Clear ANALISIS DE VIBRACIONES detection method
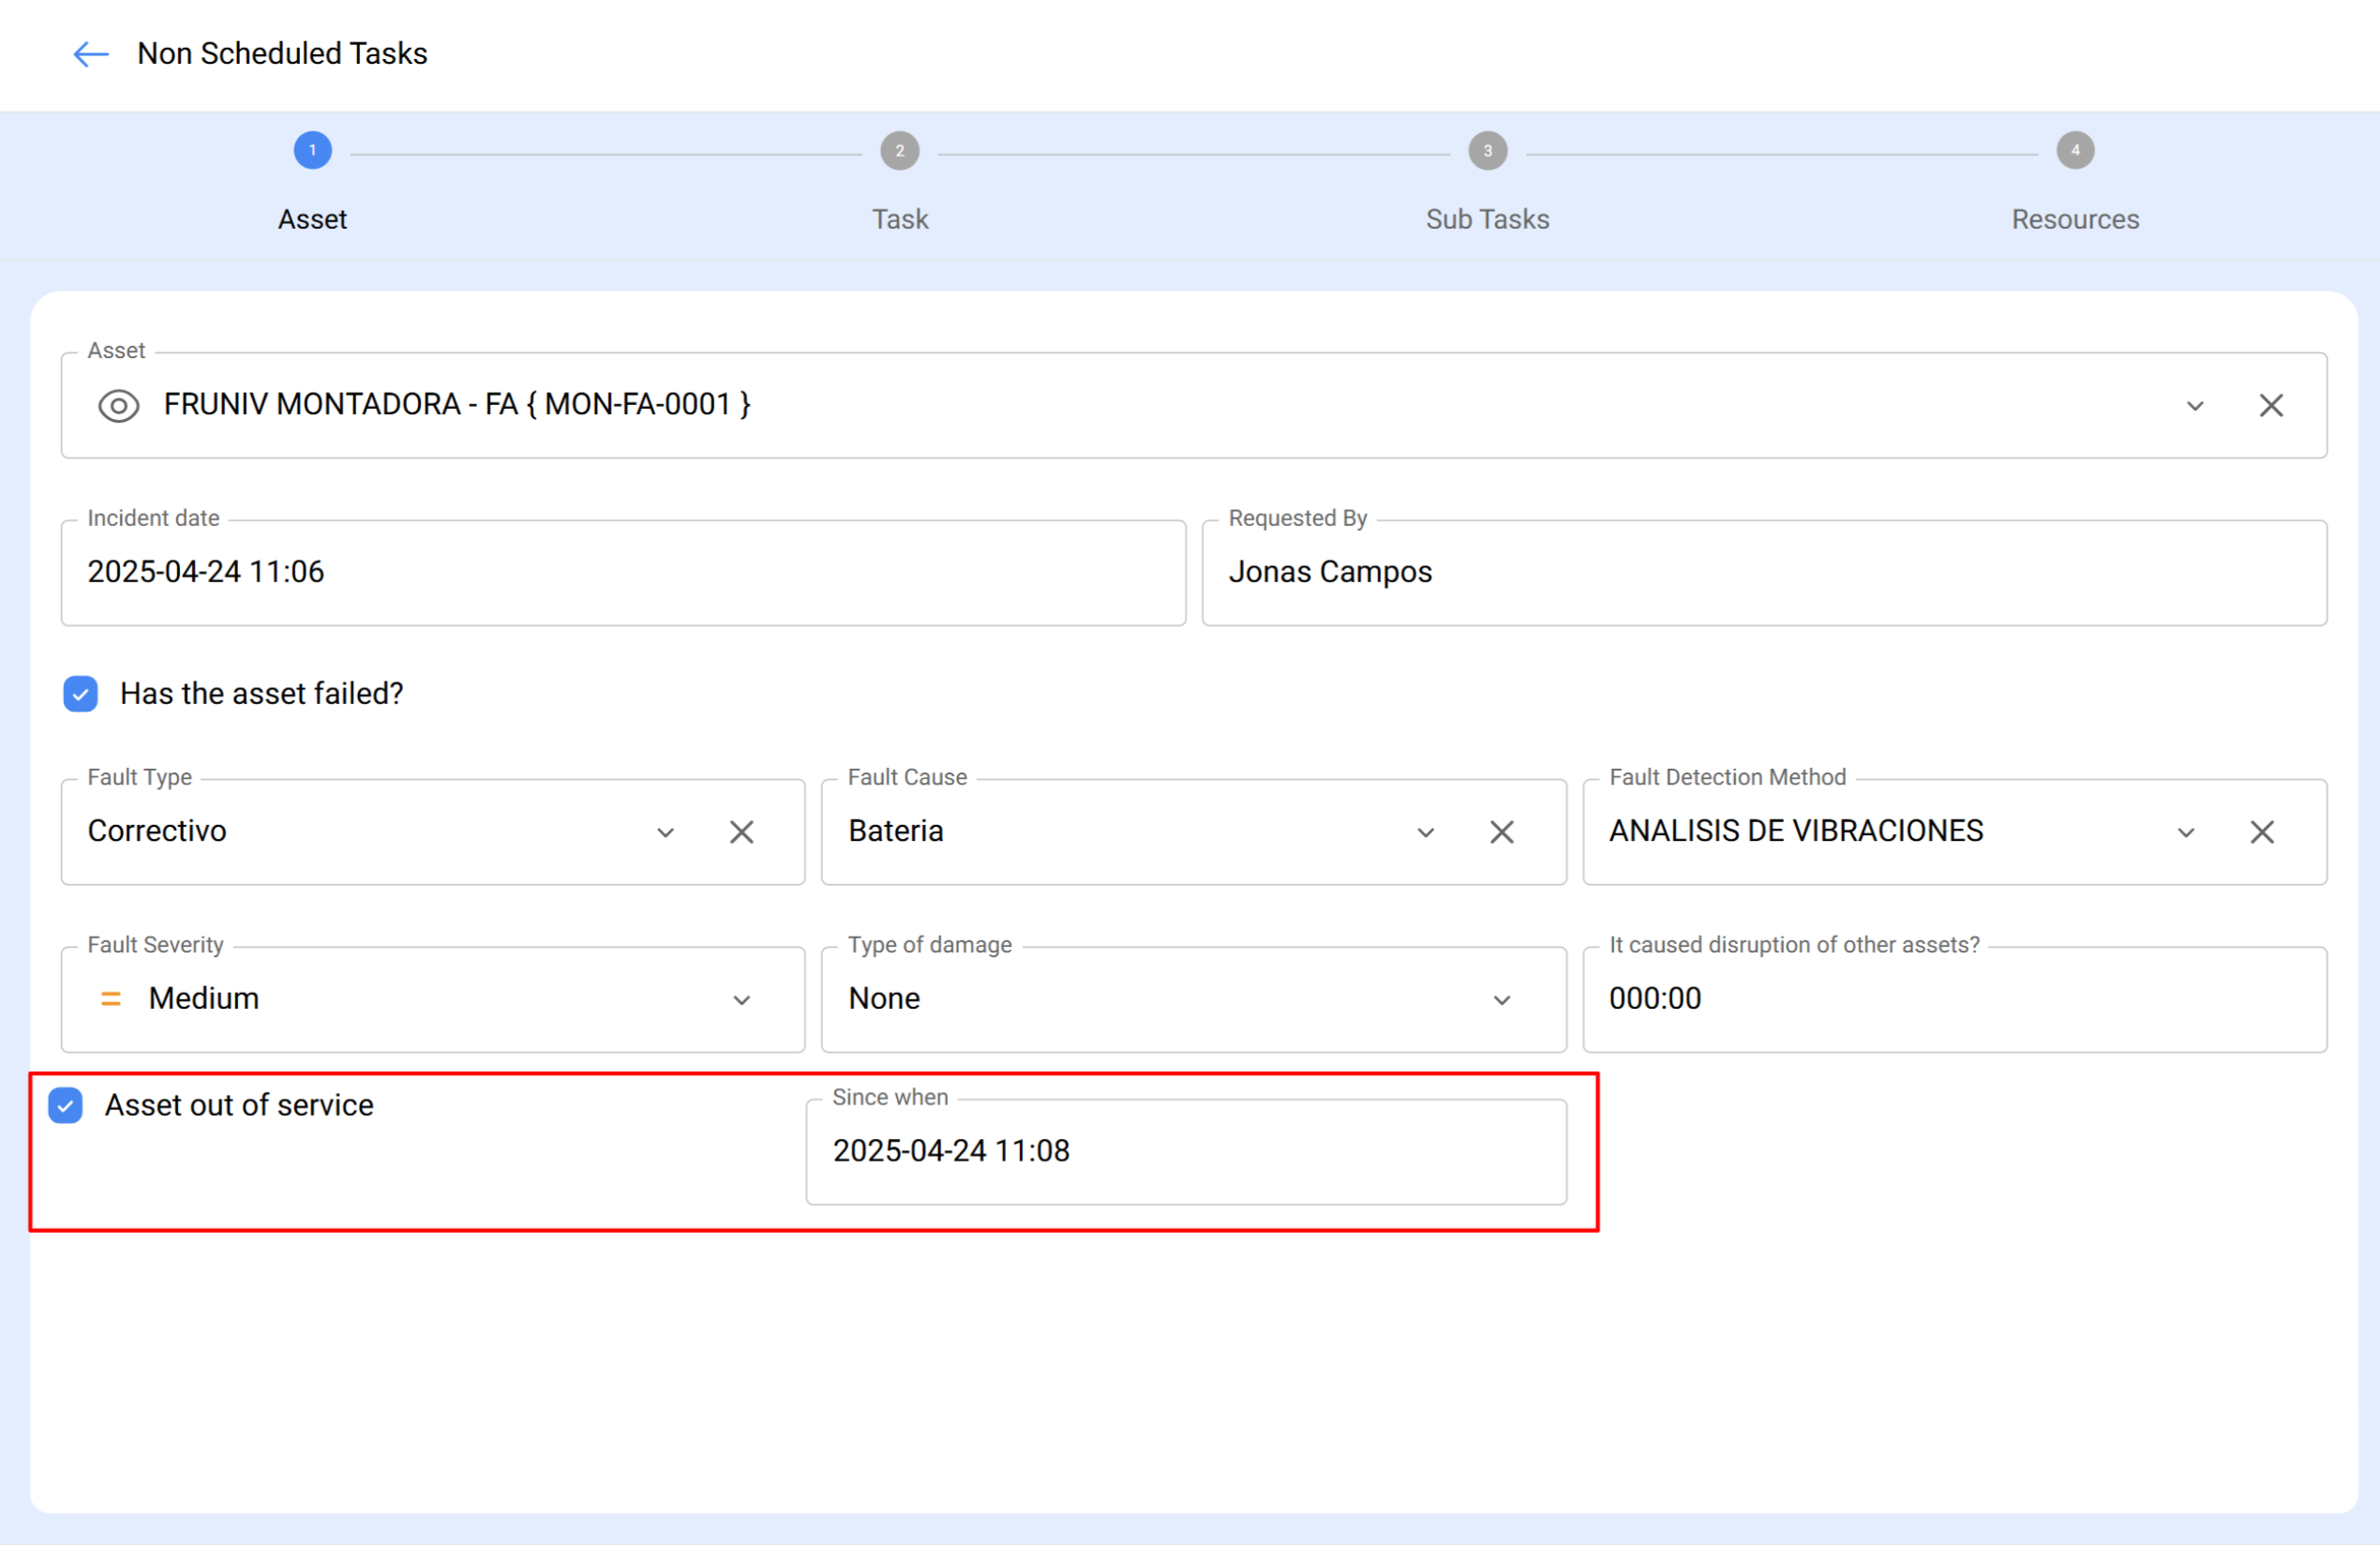The image size is (2380, 1545). point(2262,831)
